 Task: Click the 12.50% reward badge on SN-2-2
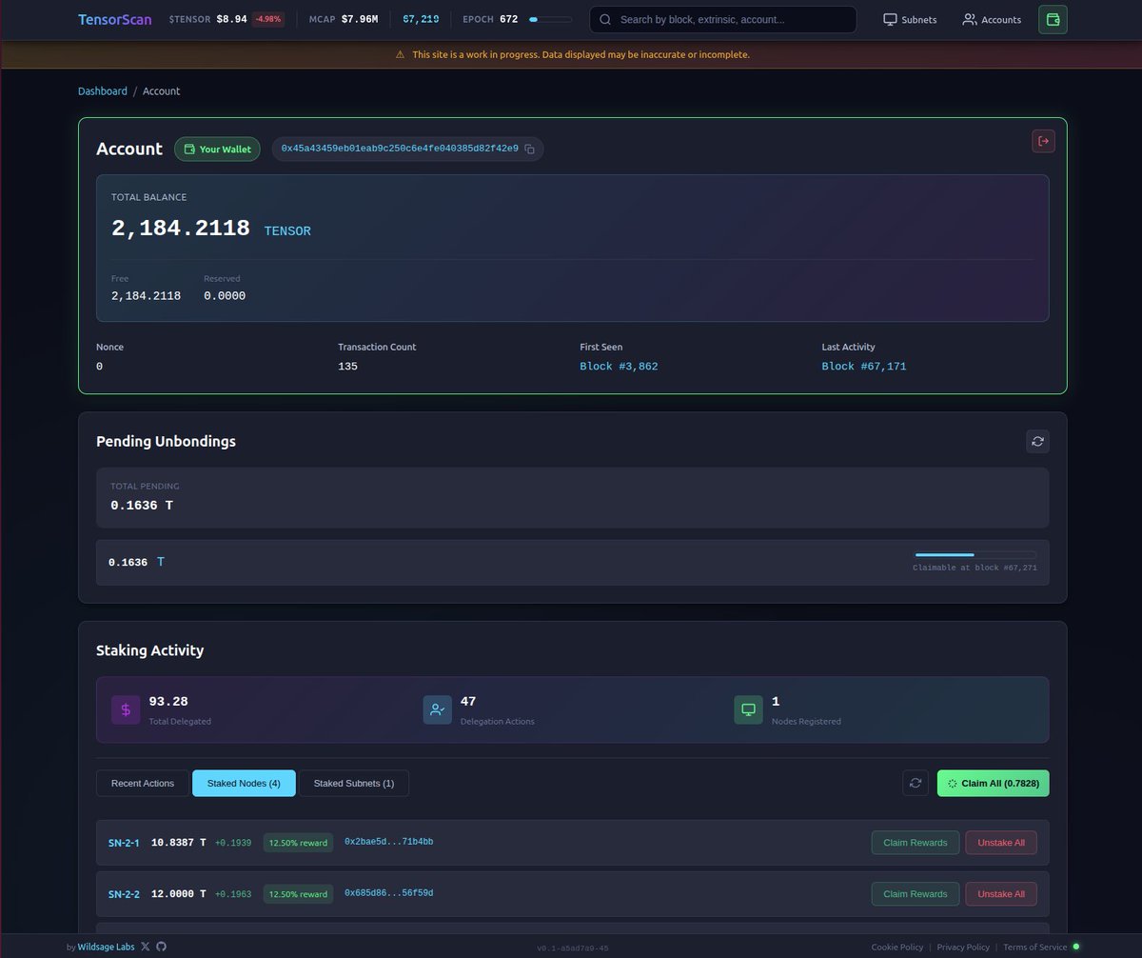click(298, 894)
